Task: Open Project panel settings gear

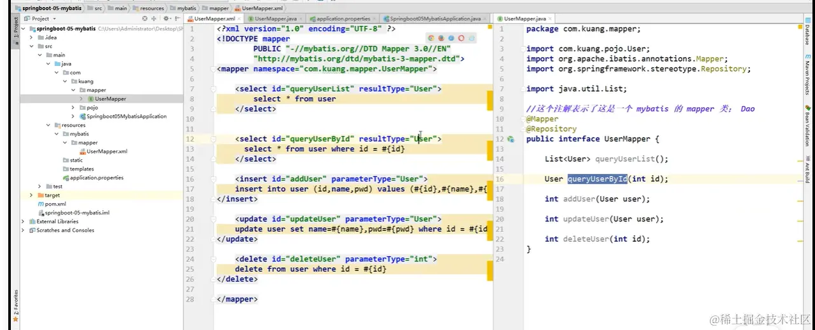Action: click(166, 19)
